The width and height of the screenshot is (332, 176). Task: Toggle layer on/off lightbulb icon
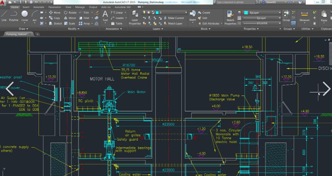[x=144, y=13]
